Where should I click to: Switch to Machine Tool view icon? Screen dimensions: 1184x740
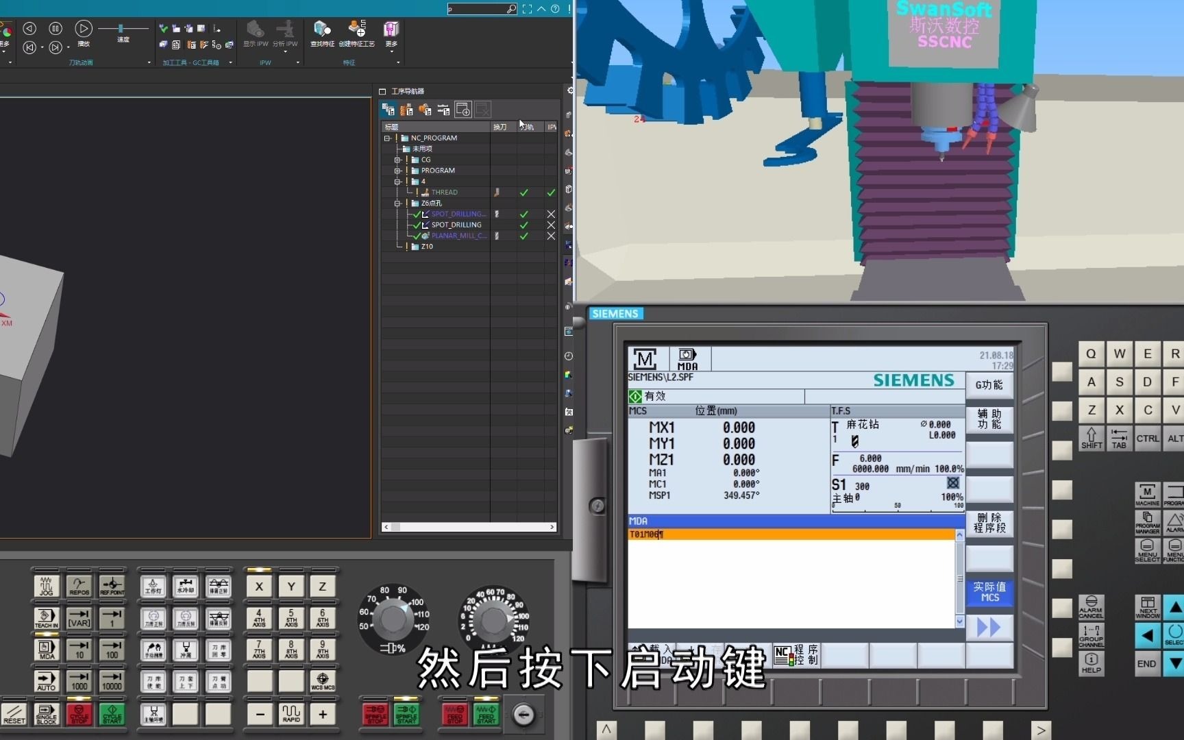(406, 110)
